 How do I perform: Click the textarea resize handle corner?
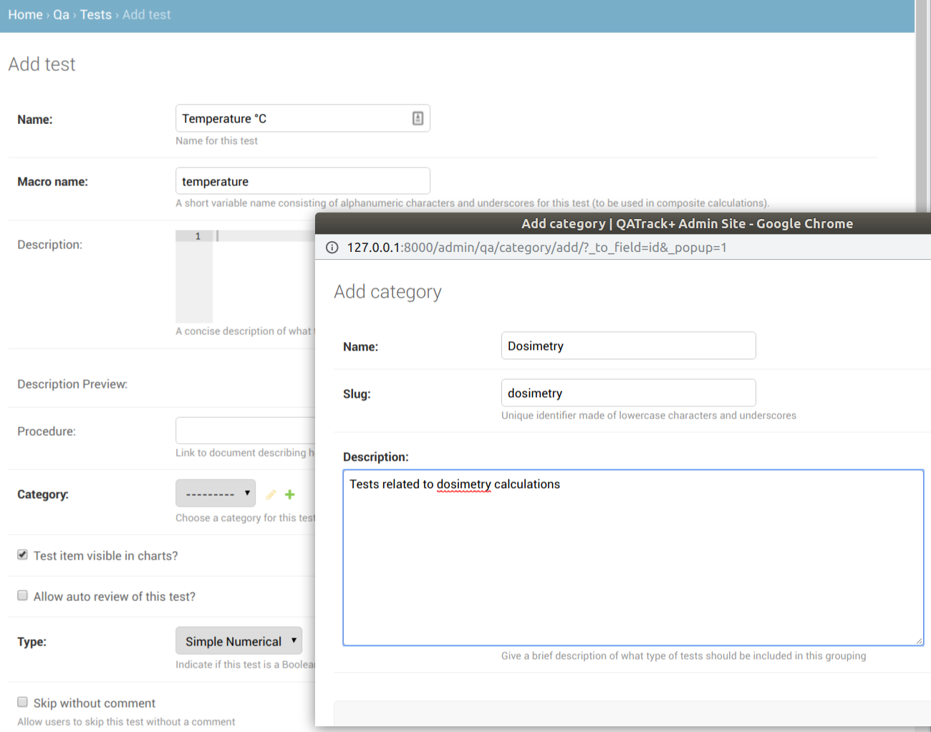click(919, 641)
